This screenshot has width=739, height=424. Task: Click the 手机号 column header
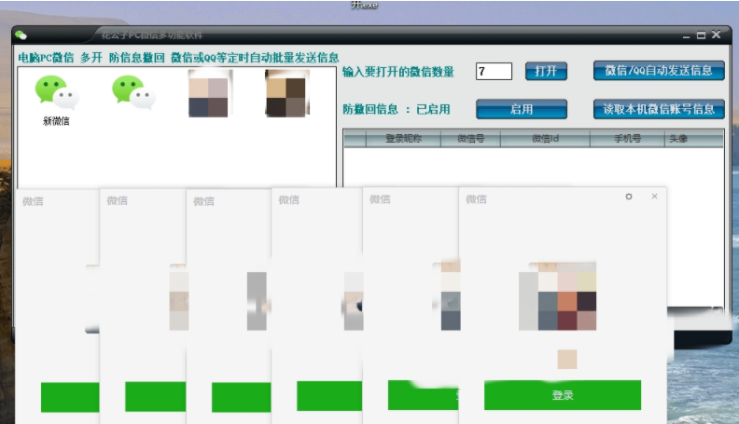(x=627, y=138)
